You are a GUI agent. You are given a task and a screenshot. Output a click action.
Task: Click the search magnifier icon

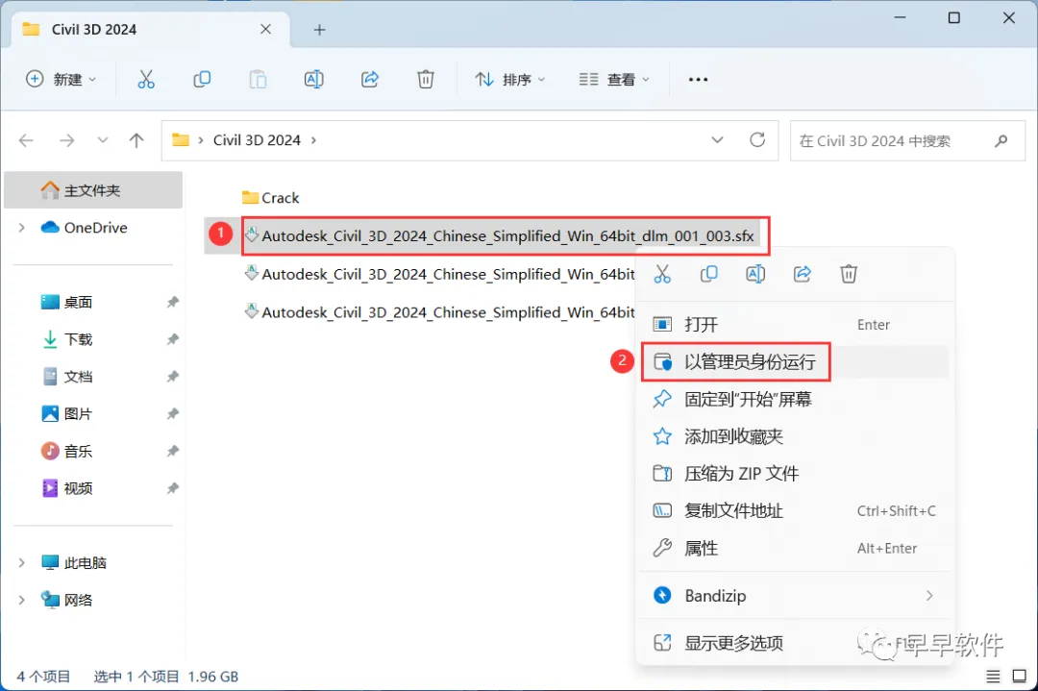coord(1001,140)
